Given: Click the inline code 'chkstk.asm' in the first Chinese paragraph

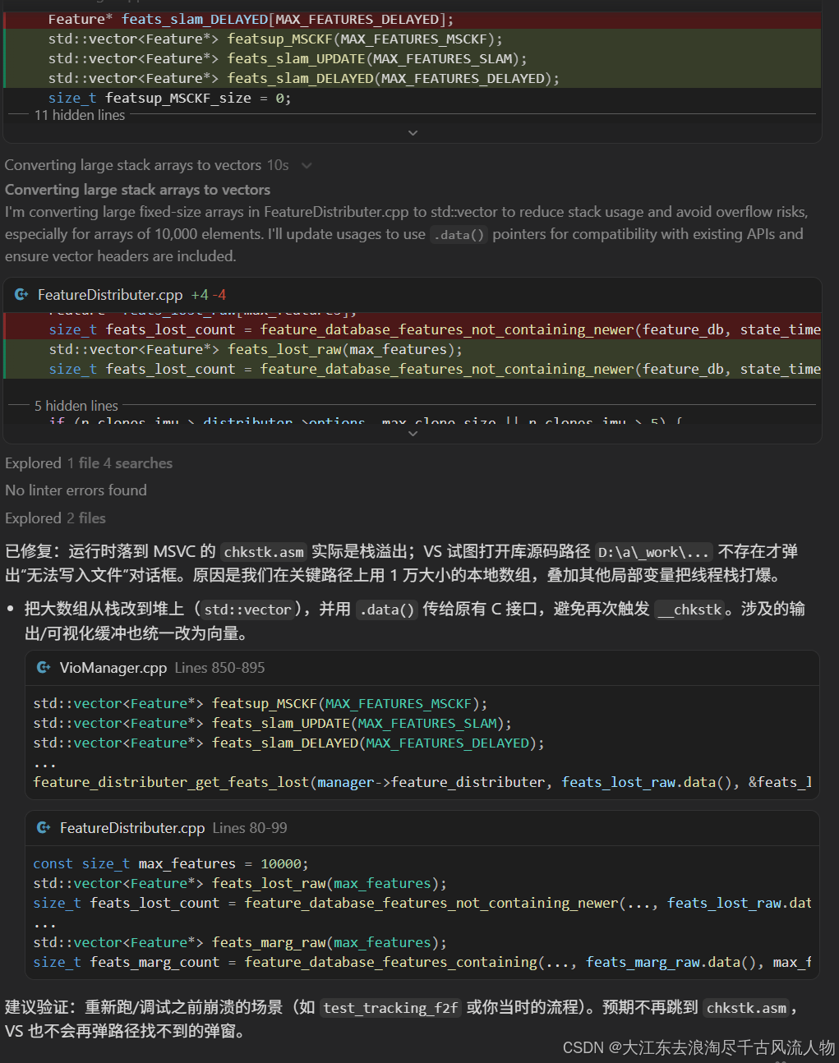Looking at the screenshot, I should click(264, 552).
